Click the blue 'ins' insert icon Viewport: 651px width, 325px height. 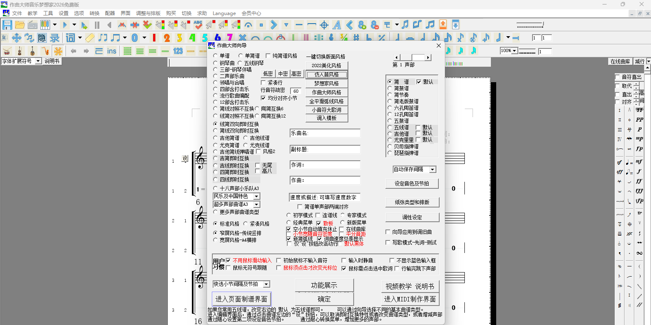(112, 51)
